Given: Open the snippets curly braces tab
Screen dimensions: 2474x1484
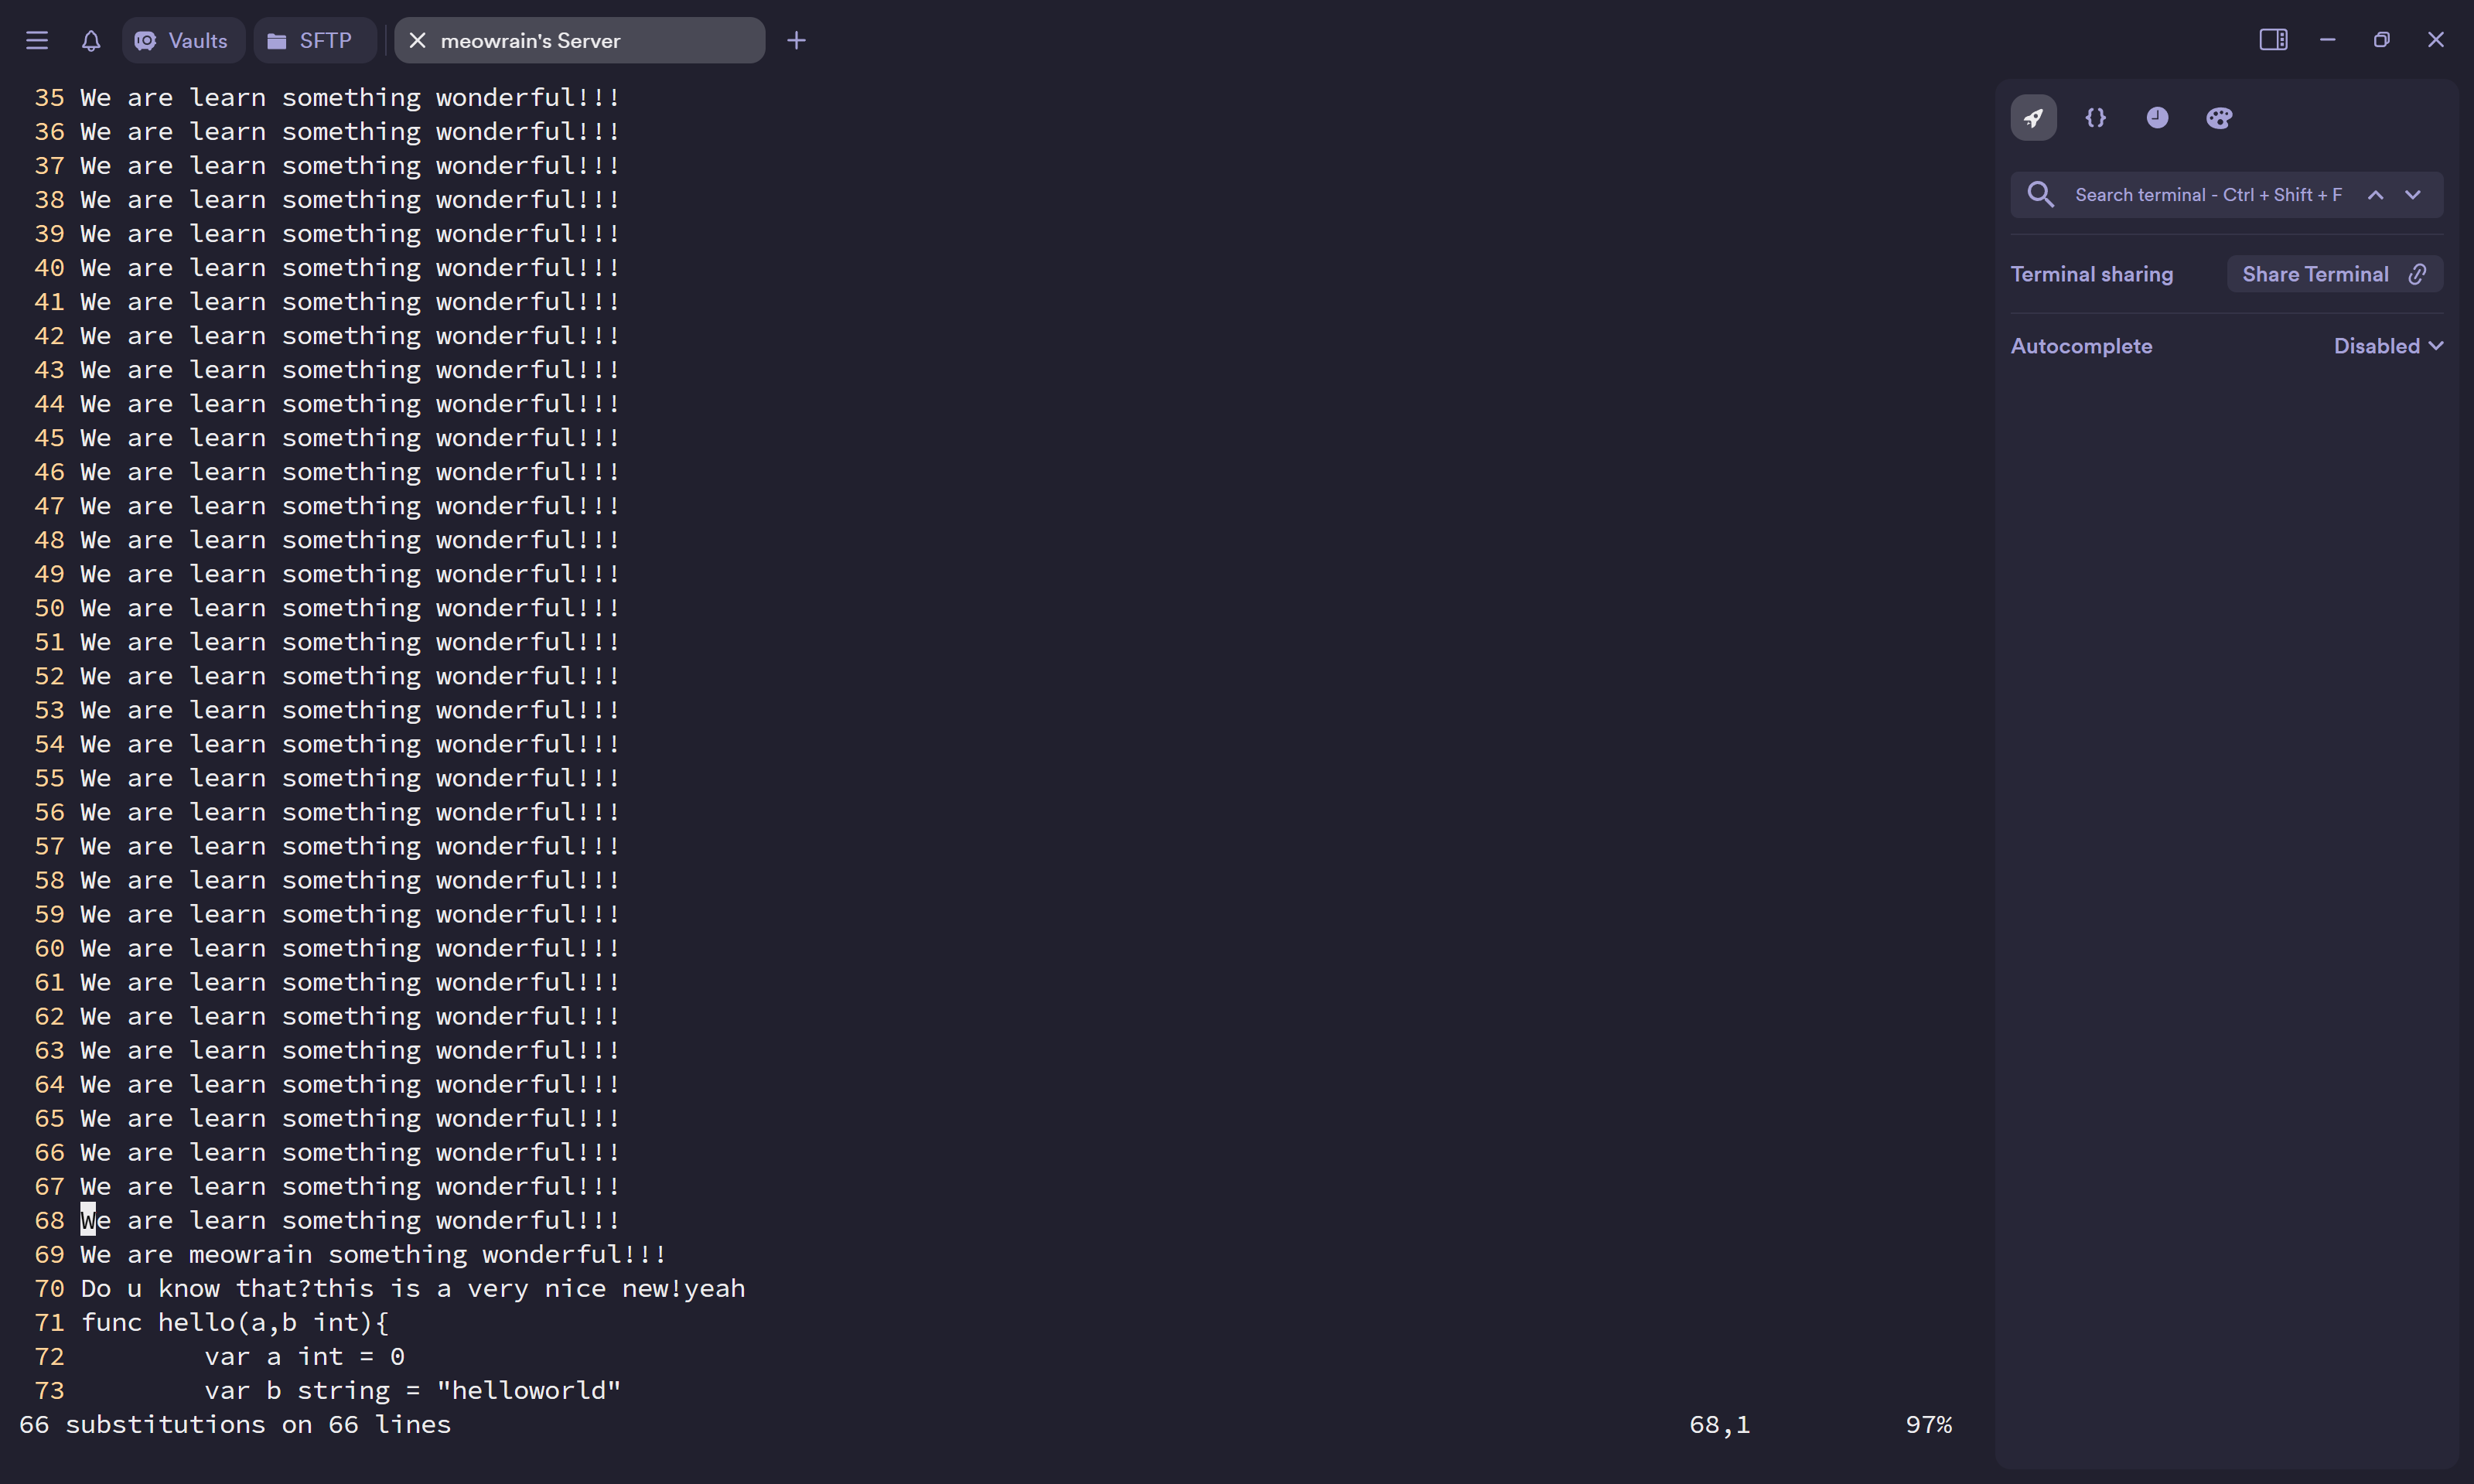Looking at the screenshot, I should (x=2095, y=118).
